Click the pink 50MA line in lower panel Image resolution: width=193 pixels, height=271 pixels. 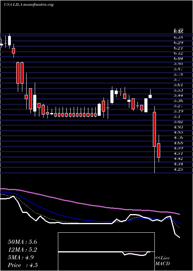point(90,205)
